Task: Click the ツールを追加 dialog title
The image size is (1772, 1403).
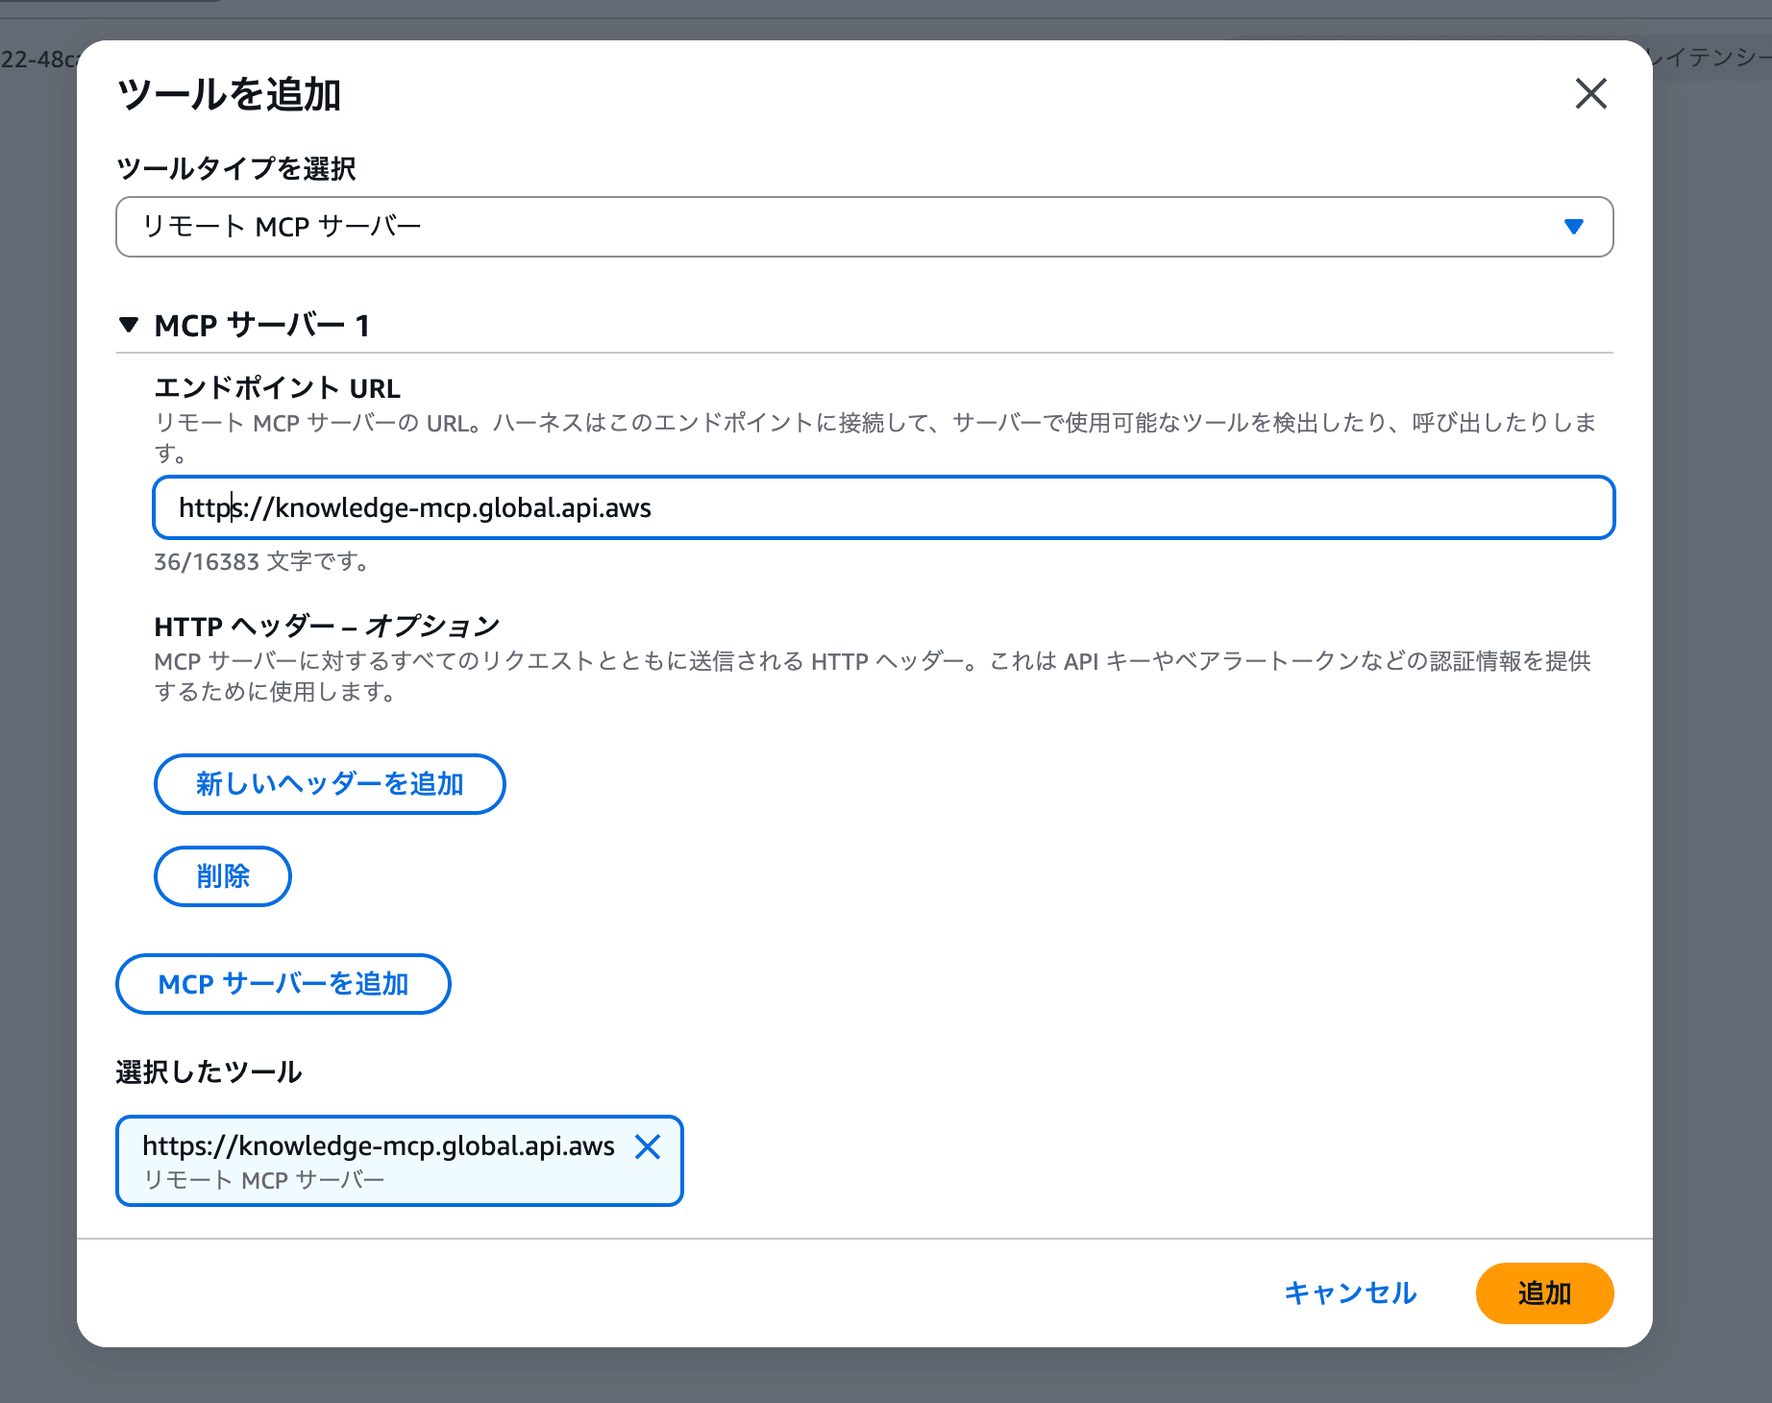Action: coord(230,94)
